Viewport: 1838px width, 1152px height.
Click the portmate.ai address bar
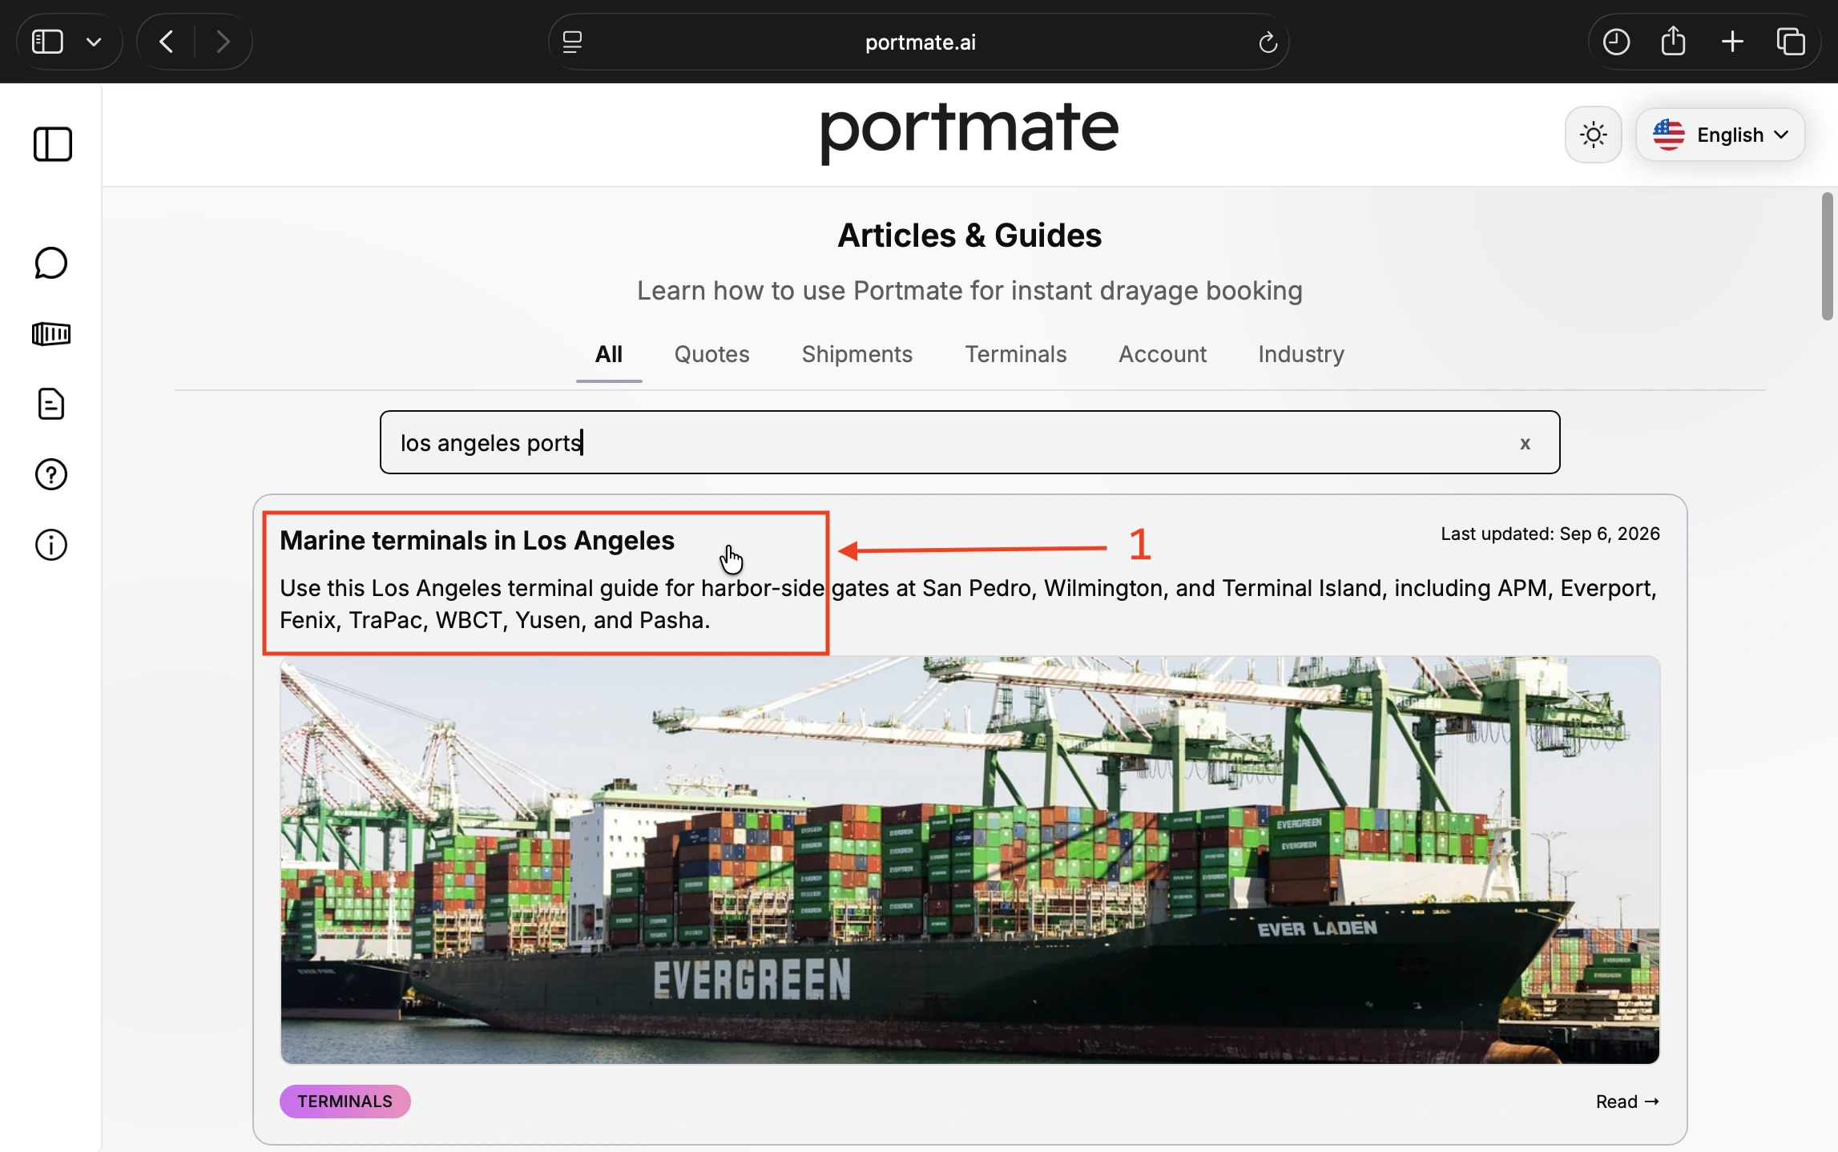click(919, 42)
